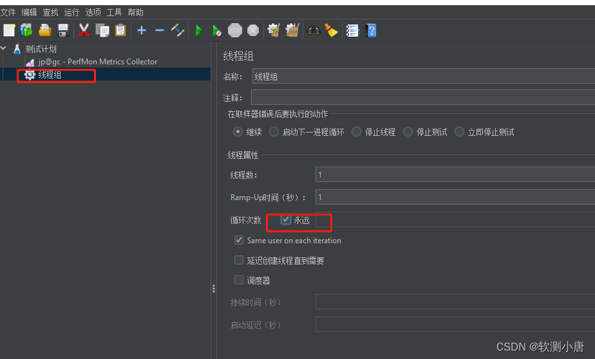Collapse all nodes with the minus icon
Image resolution: width=595 pixels, height=359 pixels.
[160, 30]
